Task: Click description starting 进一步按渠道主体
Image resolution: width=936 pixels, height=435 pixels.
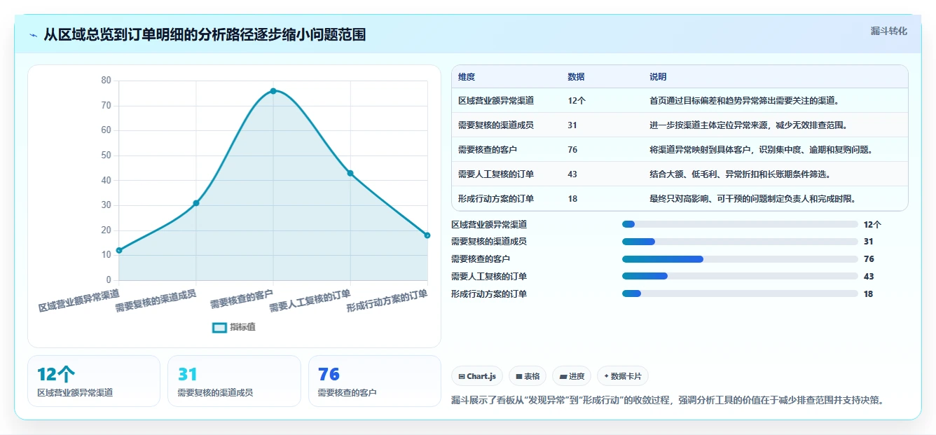Action: click(x=749, y=125)
